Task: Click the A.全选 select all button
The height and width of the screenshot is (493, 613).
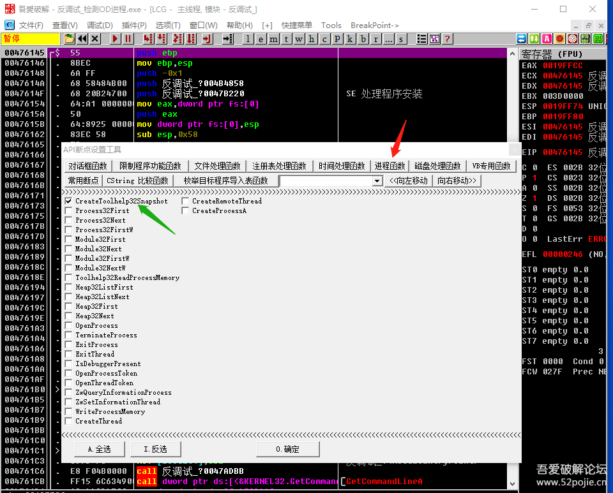Action: (100, 449)
